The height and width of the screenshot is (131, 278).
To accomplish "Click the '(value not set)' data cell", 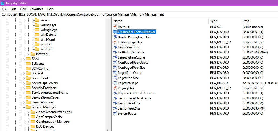I will point(253,27).
